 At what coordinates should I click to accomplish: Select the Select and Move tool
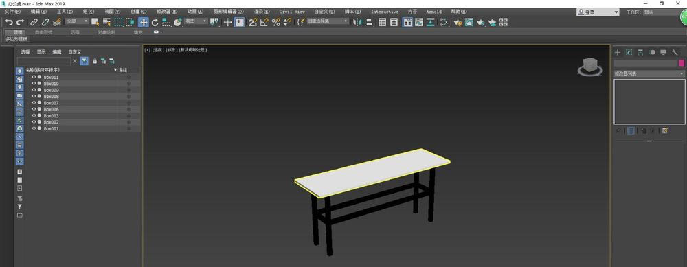[144, 22]
